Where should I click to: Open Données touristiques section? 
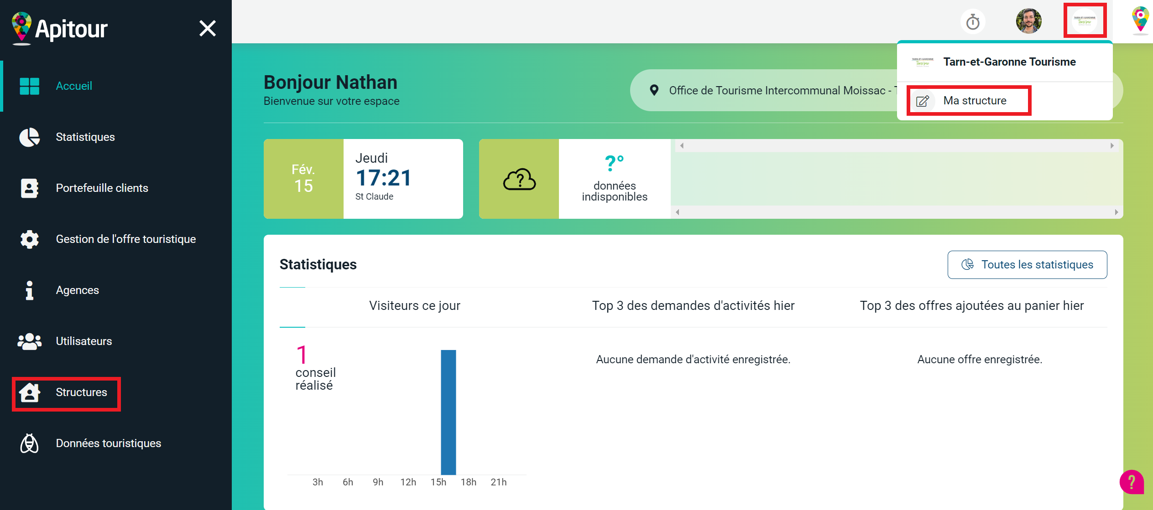tap(108, 443)
